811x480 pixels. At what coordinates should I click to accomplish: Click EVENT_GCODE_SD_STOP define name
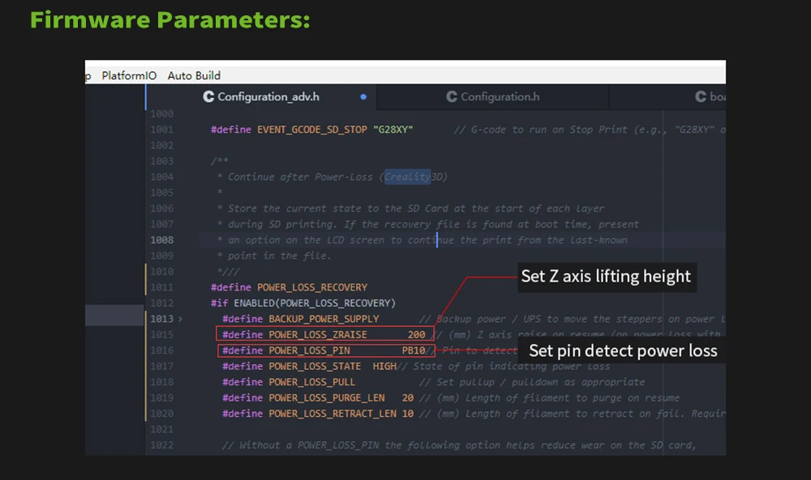pyautogui.click(x=312, y=130)
